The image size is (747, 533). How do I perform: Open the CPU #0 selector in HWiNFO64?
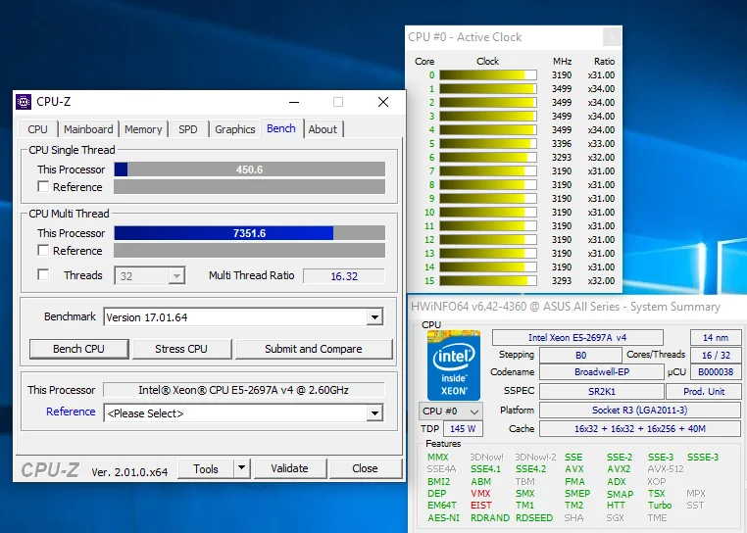(x=450, y=412)
